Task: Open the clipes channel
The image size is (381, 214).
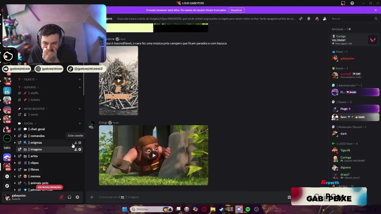Action: pyautogui.click(x=49, y=163)
